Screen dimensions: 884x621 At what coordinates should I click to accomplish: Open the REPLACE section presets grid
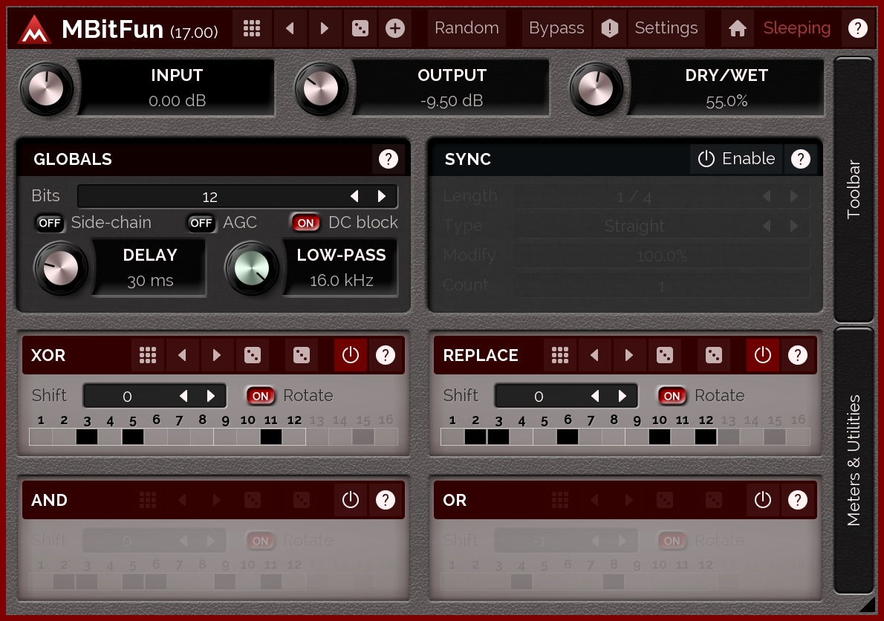coord(560,355)
